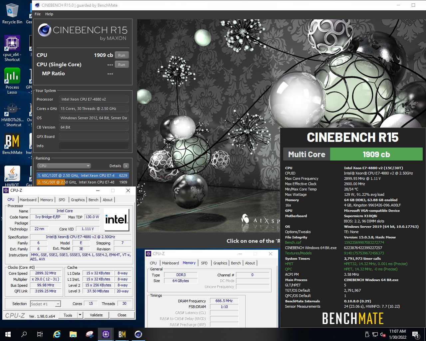Viewport: 426px width, 341px height.
Task: Click the safely remove hardware tray icon
Action: (367, 334)
